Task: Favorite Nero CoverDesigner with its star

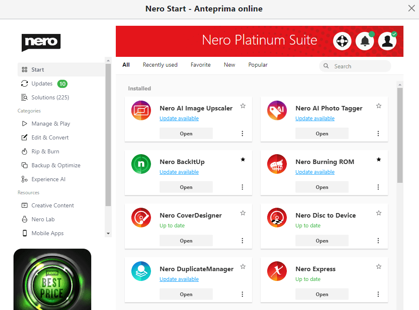Action: pyautogui.click(x=243, y=213)
